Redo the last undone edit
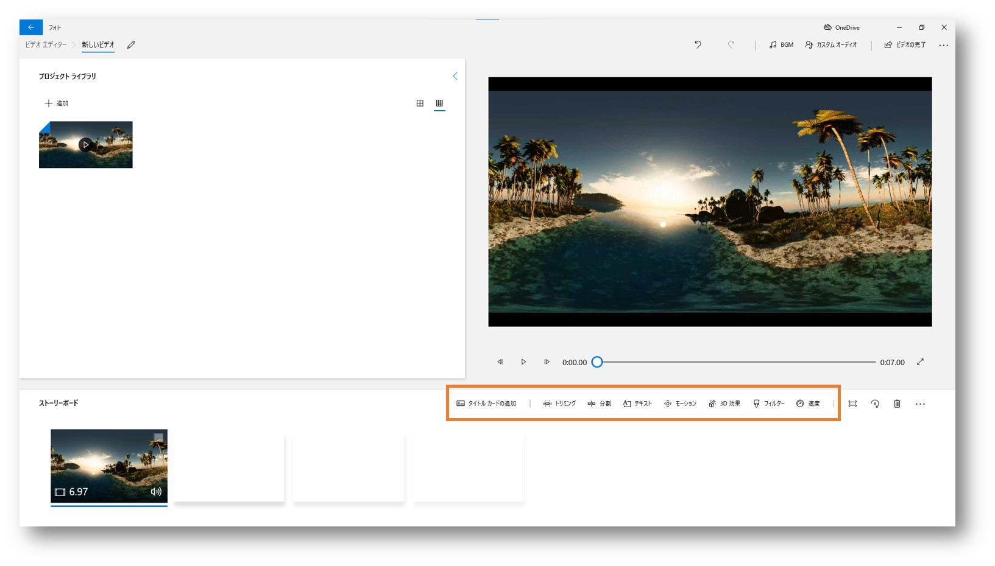This screenshot has height=566, width=995. tap(731, 44)
